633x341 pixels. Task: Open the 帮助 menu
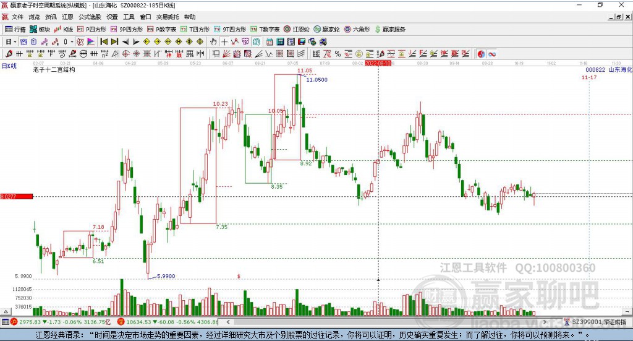pyautogui.click(x=190, y=17)
